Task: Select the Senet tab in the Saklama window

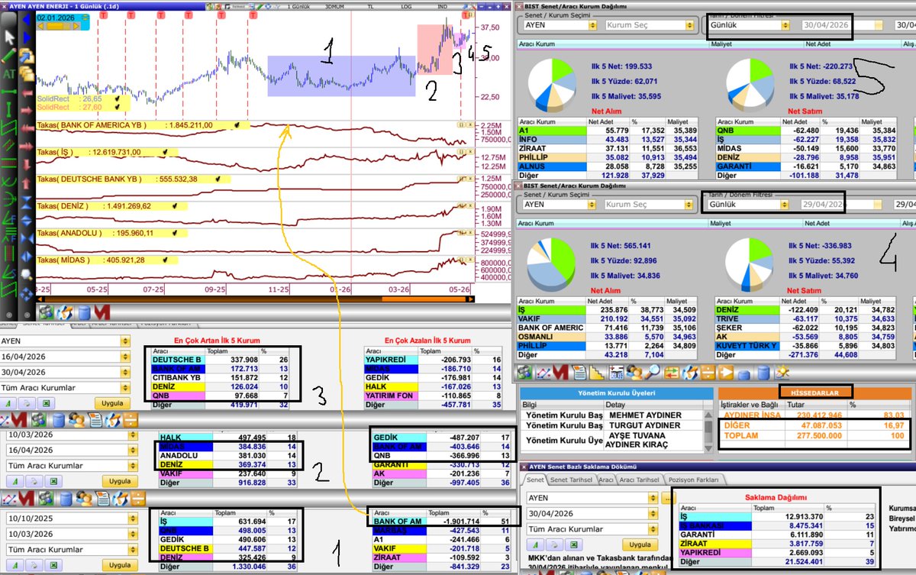Action: [535, 480]
